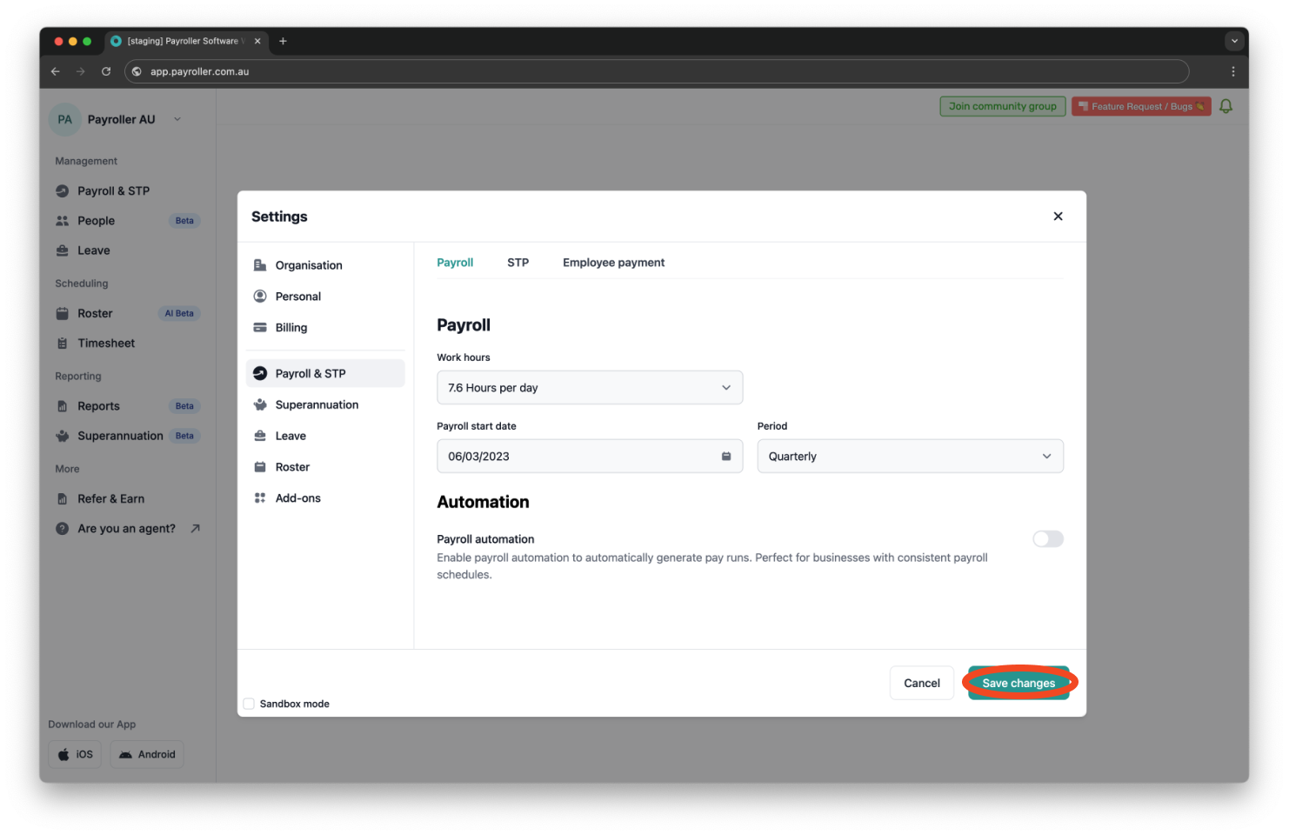Click the calendar icon in Payroll start date
This screenshot has width=1289, height=835.
tap(726, 457)
